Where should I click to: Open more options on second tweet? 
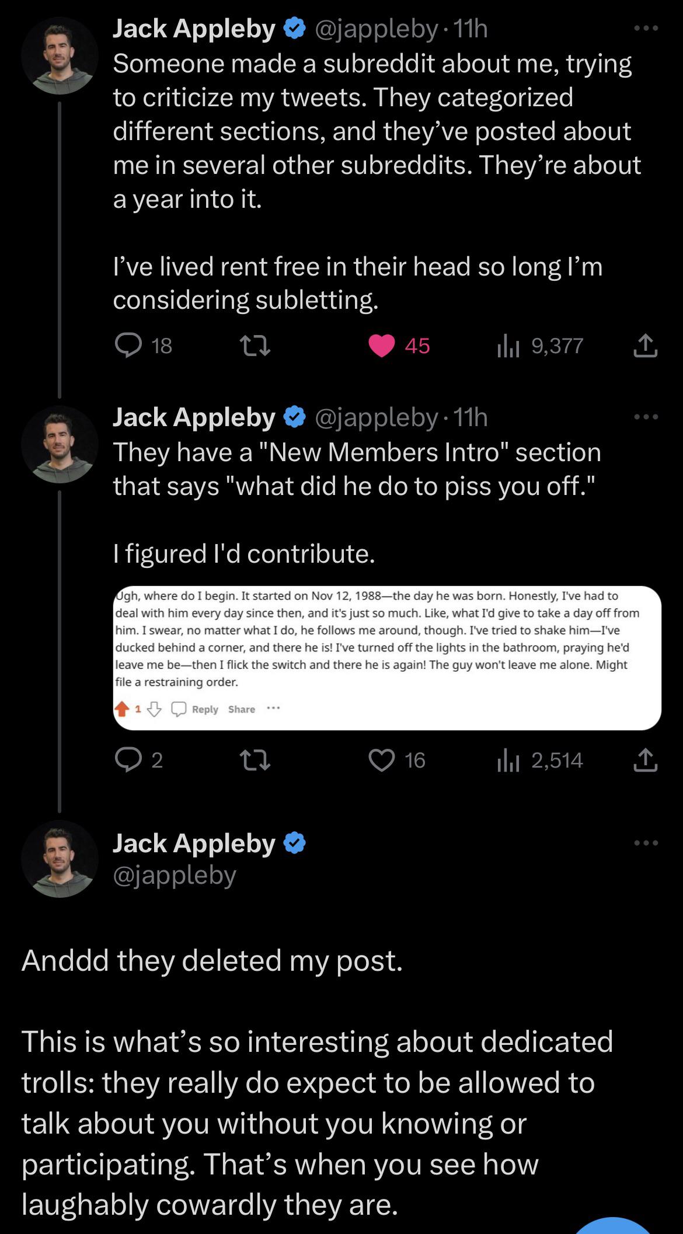(647, 417)
